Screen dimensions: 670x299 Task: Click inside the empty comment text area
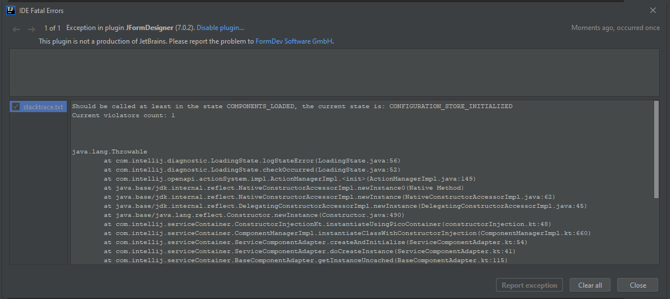coord(334,72)
